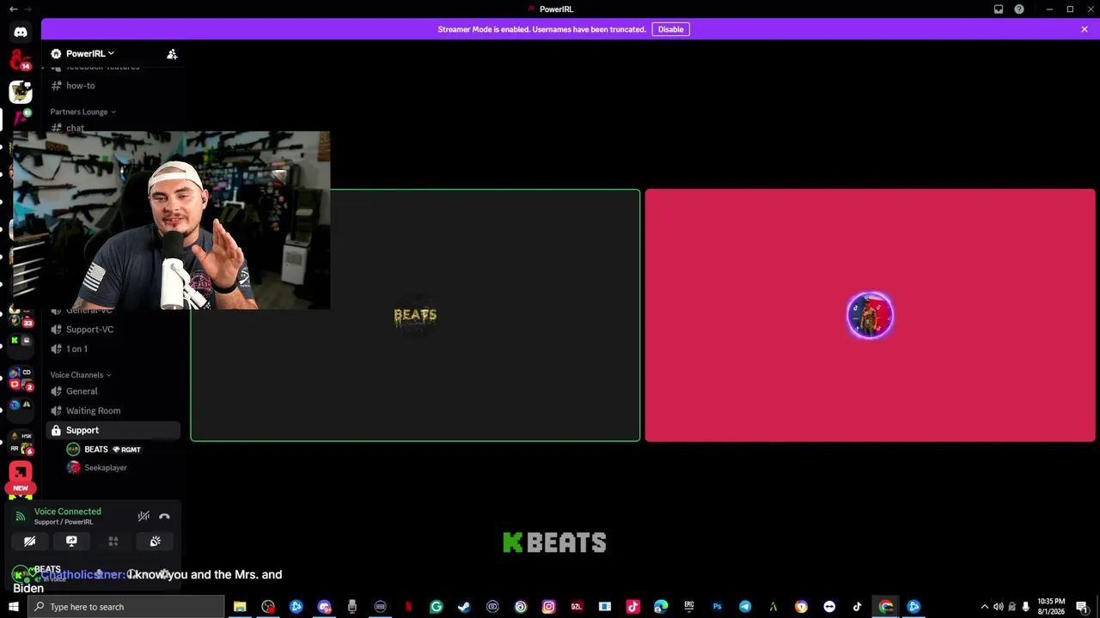Screen dimensions: 1100x618
Task: Open File Explorer in the taskbar
Action: click(x=240, y=607)
